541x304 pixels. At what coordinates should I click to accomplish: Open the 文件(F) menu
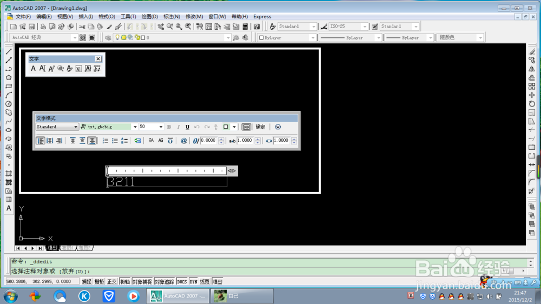point(23,17)
